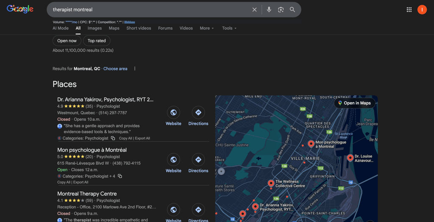Screen dimensions: 434x222
Task: Click Dr. Louise Aznavour map pin
Action: 350,158
